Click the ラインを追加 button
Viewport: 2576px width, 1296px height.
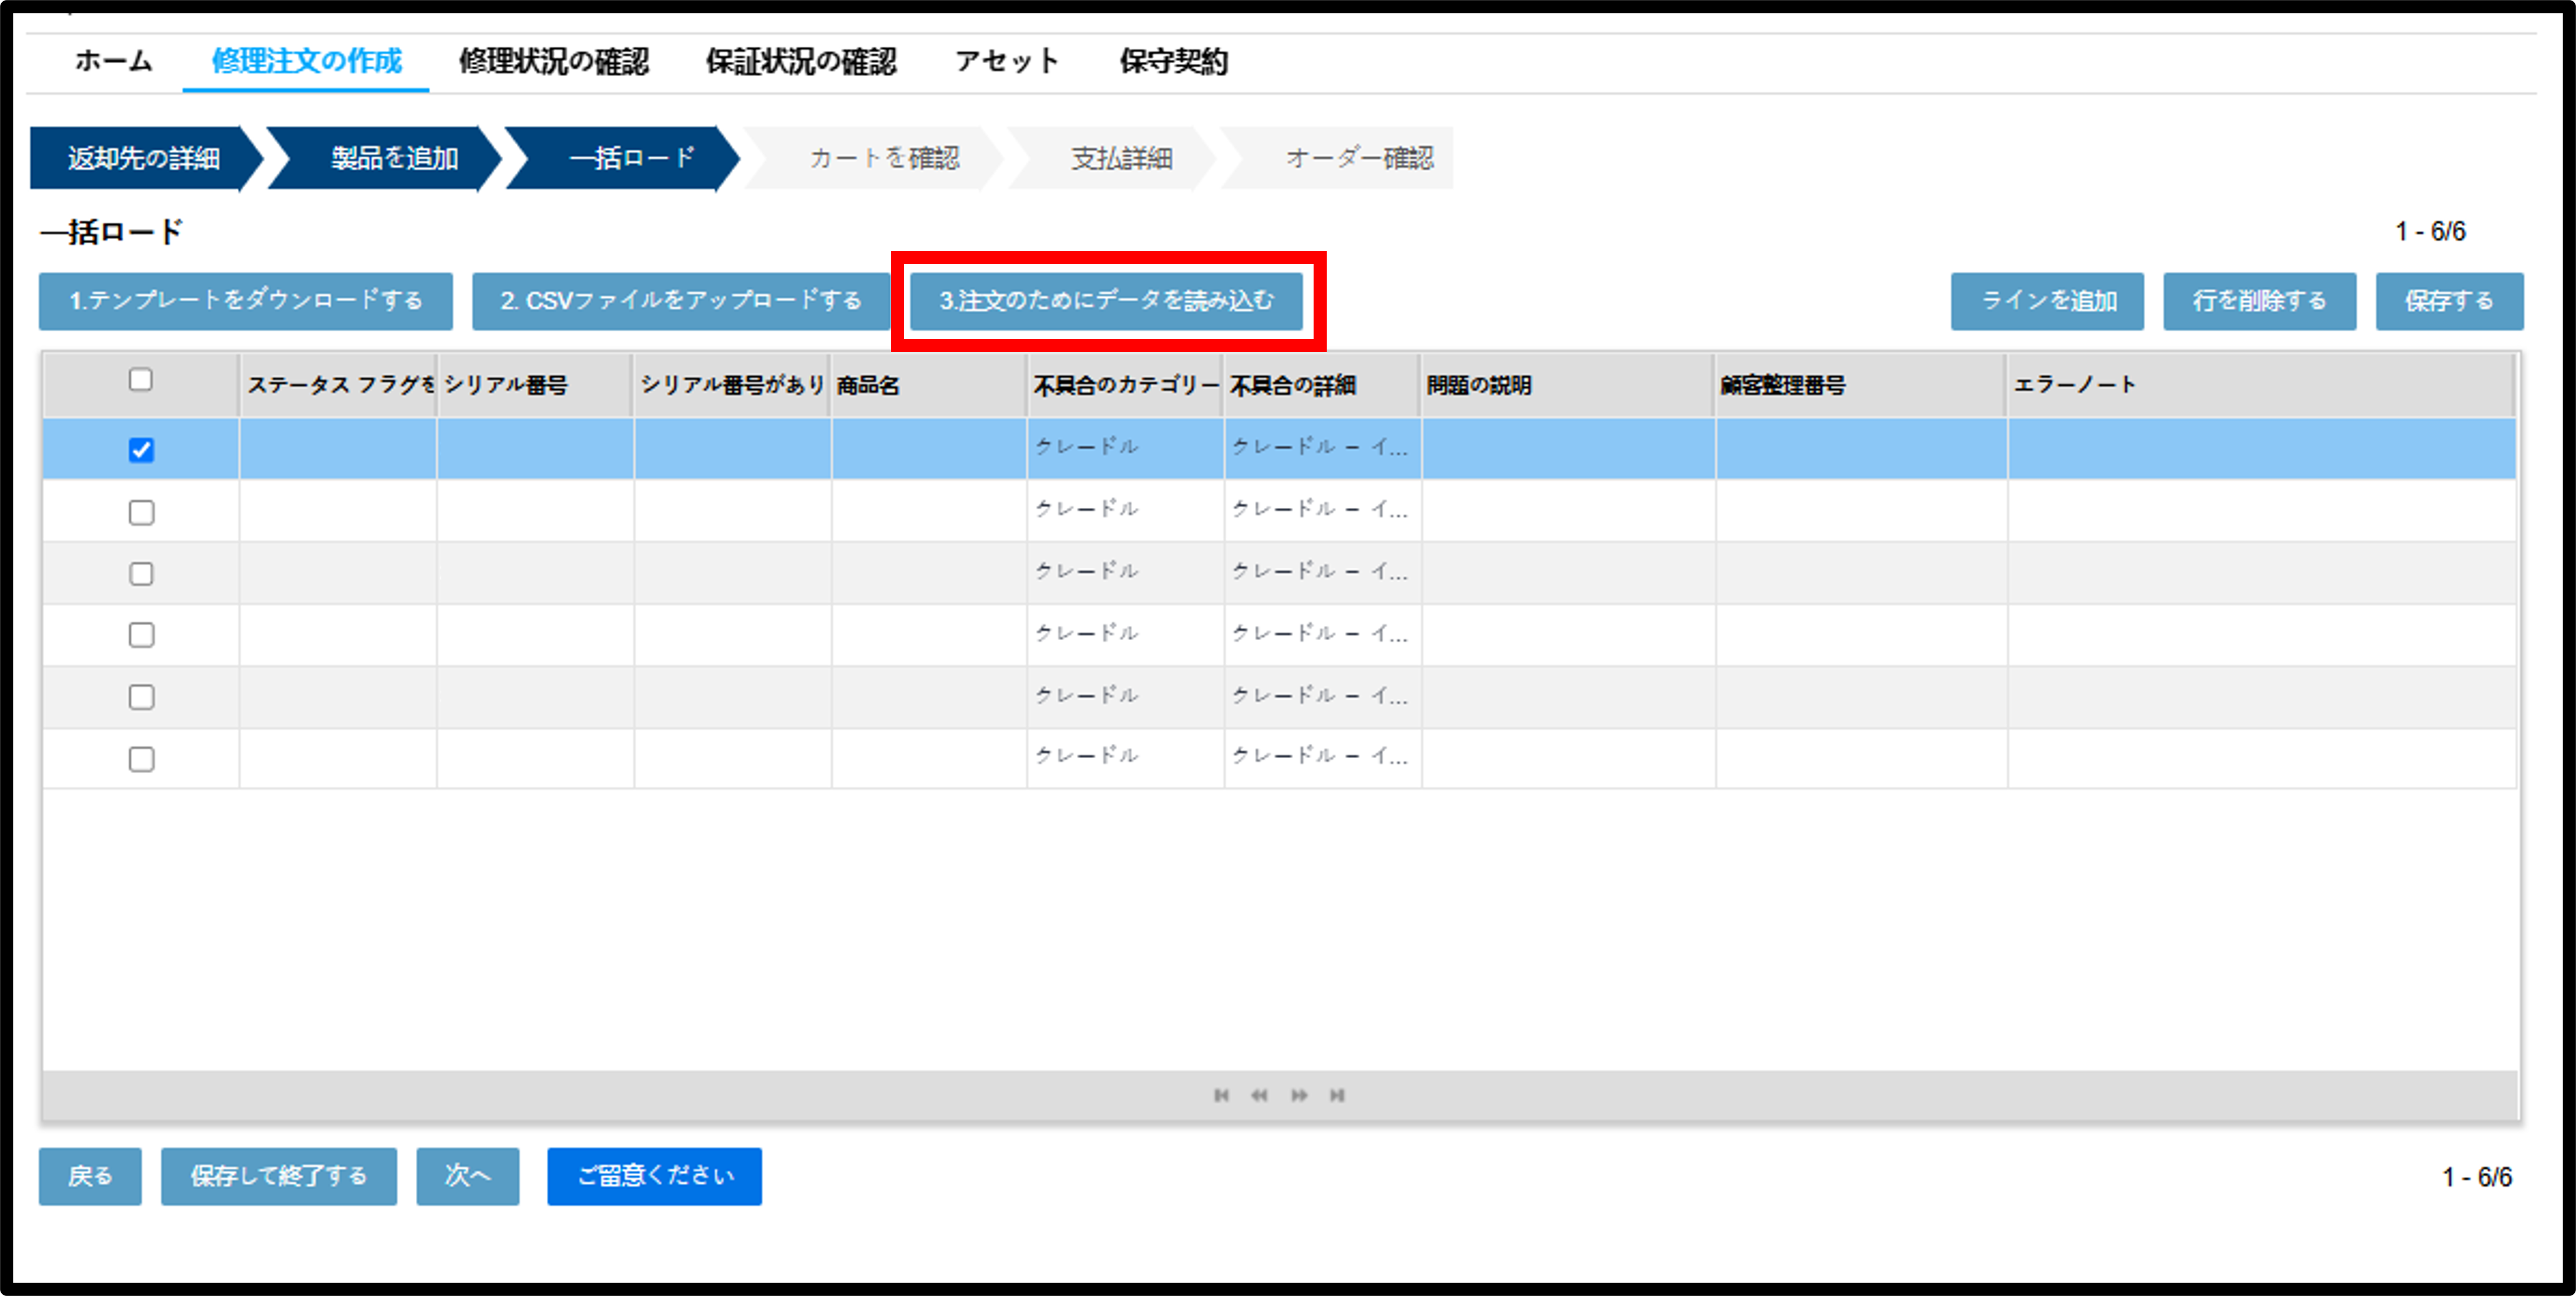tap(2047, 301)
